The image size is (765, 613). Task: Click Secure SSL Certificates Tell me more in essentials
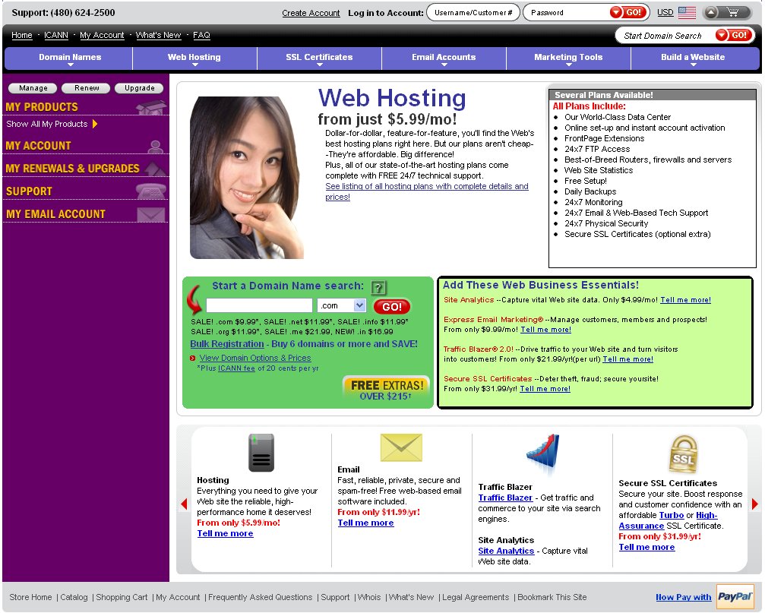pyautogui.click(x=545, y=389)
